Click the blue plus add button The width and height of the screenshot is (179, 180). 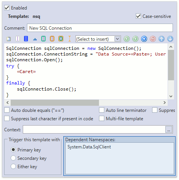(144, 39)
